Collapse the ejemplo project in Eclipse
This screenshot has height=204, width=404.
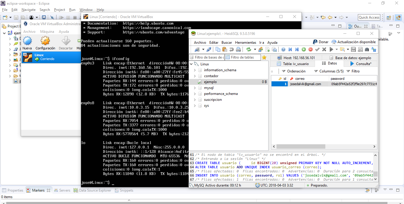(x=4, y=33)
